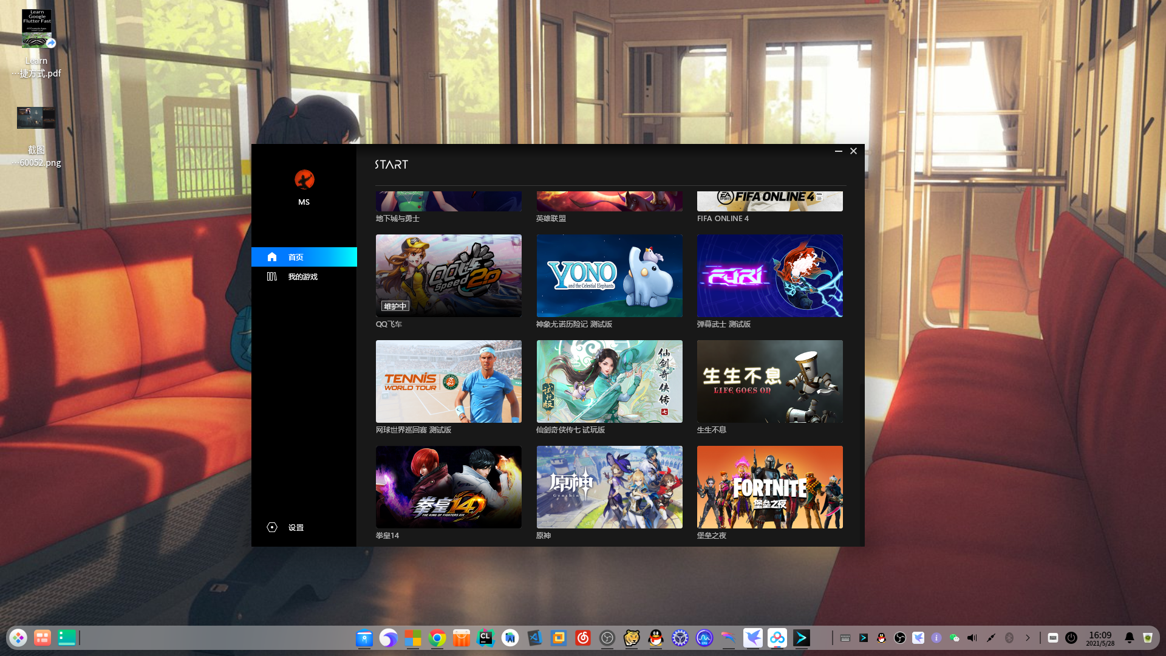Viewport: 1166px width, 656px height.
Task: Open NetEase Cloud Music from the dock
Action: click(583, 638)
